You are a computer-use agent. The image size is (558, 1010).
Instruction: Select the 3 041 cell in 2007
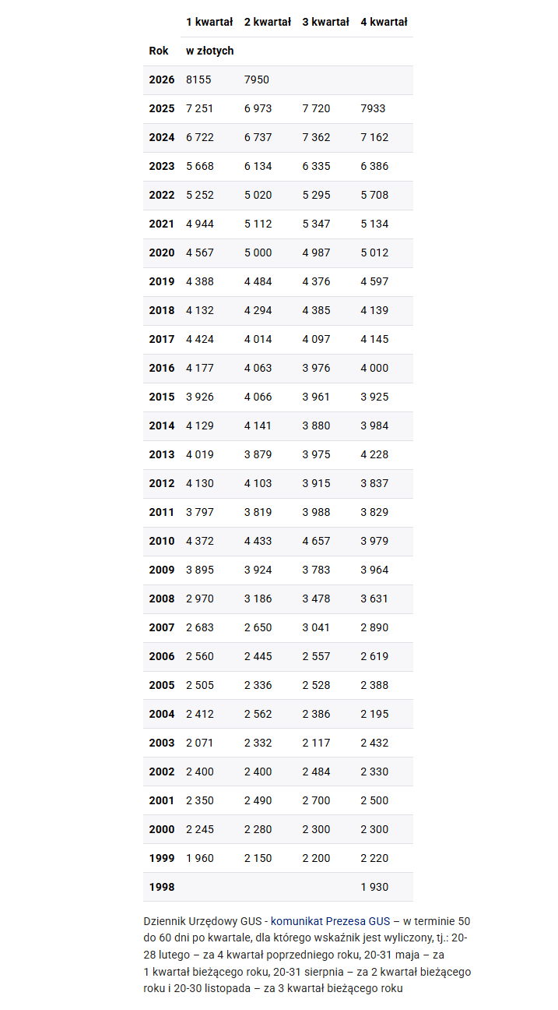point(317,627)
